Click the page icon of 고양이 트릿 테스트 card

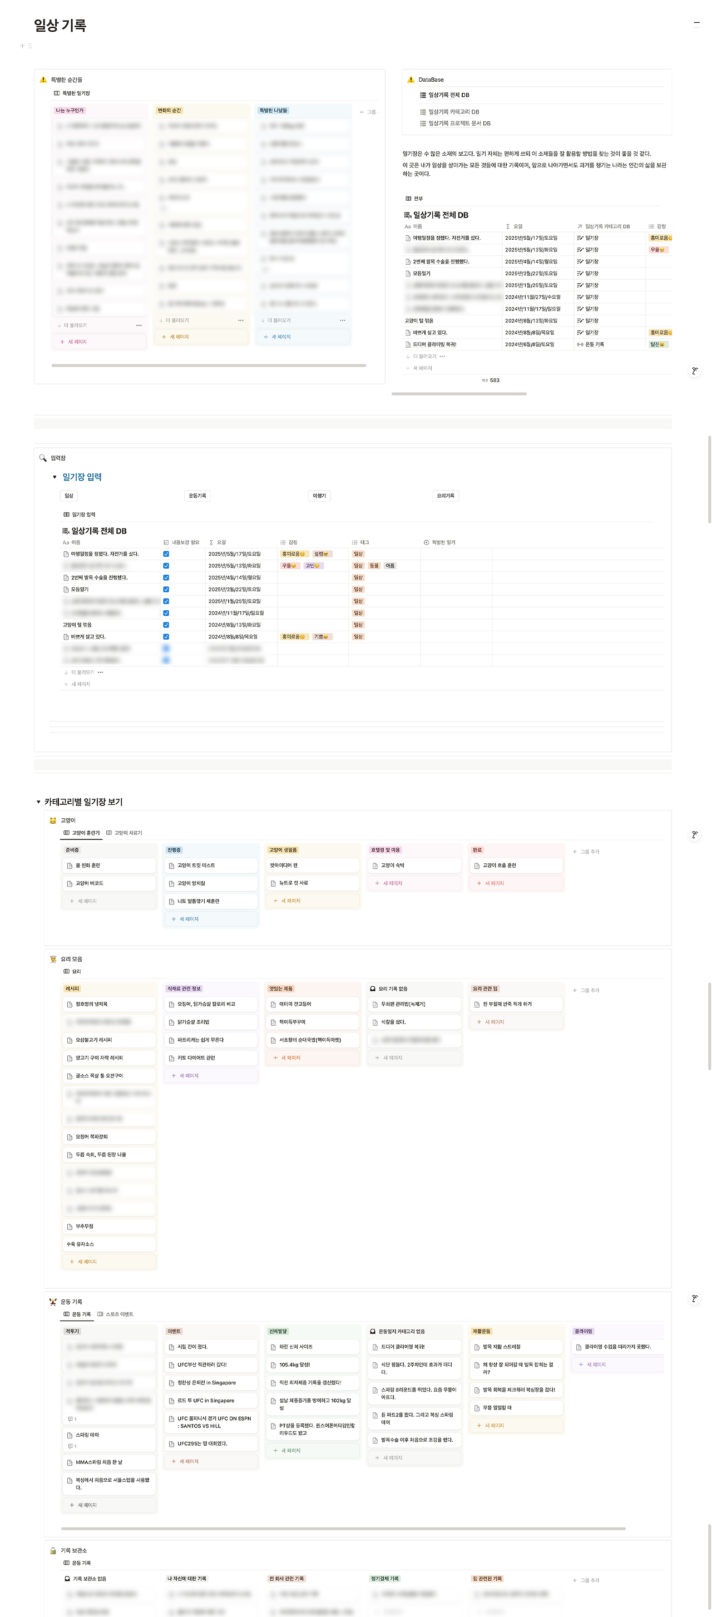click(x=171, y=865)
